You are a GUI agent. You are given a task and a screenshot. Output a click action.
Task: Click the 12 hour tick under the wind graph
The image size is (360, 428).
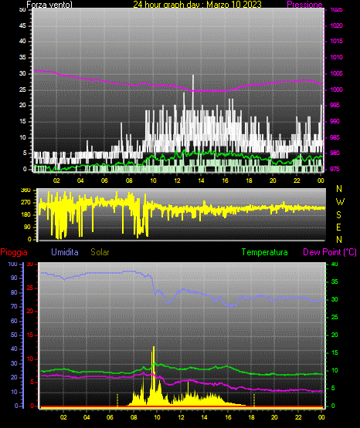tap(177, 180)
